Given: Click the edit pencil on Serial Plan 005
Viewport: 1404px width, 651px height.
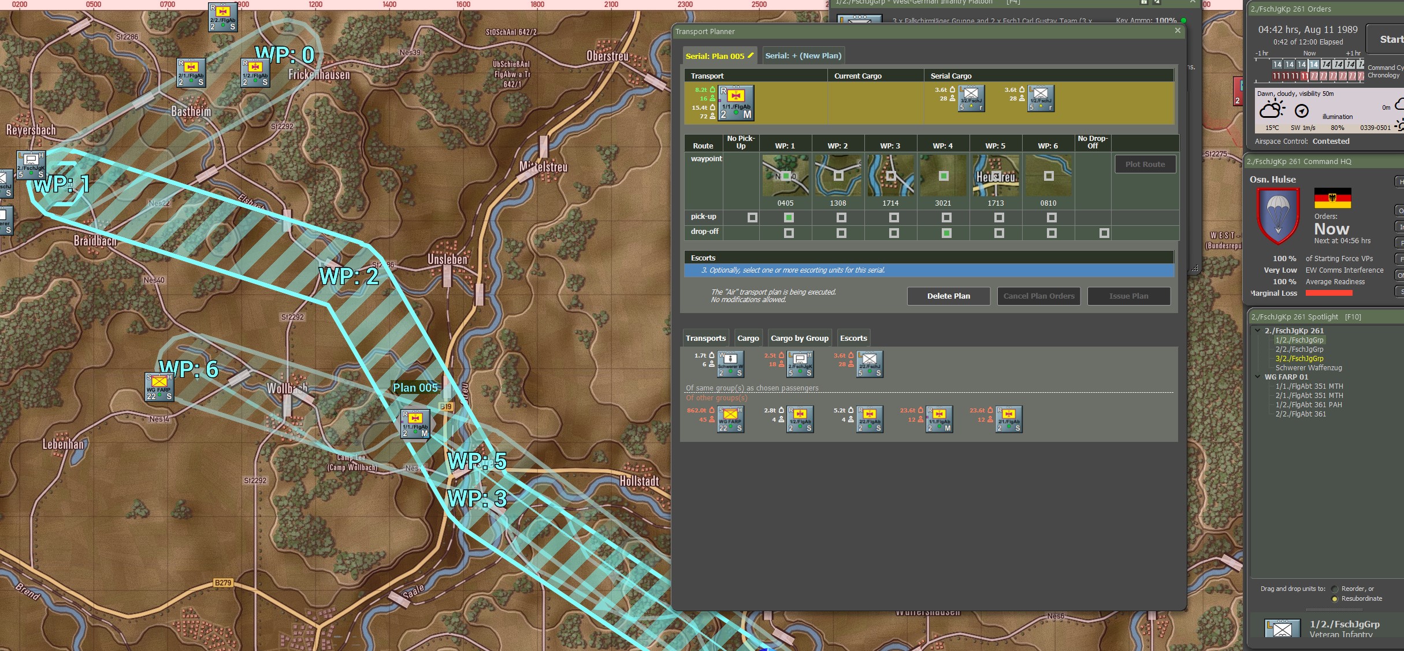Looking at the screenshot, I should coord(751,55).
